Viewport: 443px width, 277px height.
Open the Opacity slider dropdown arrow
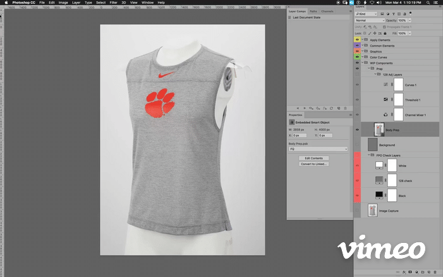pos(410,20)
